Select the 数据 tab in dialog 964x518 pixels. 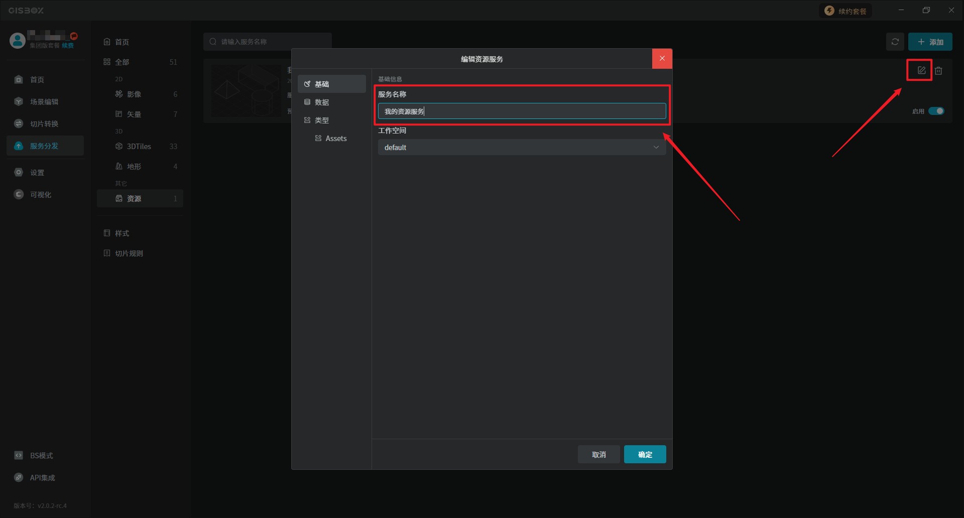322,102
